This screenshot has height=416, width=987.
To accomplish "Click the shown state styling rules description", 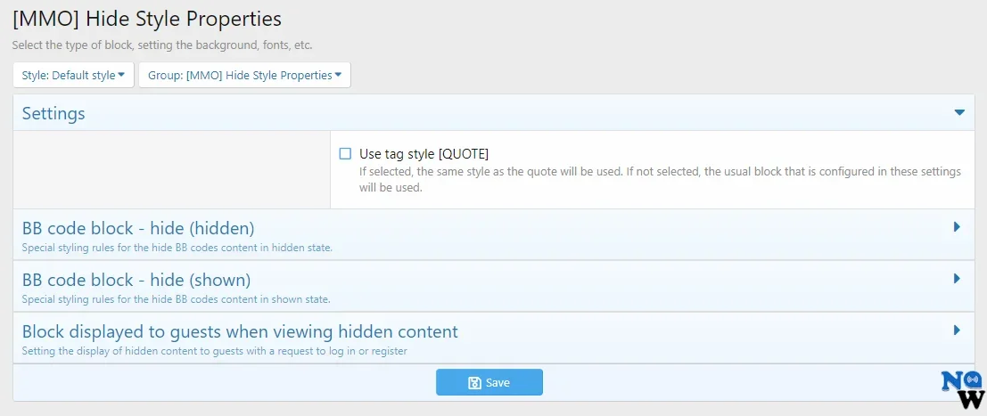I will point(176,299).
